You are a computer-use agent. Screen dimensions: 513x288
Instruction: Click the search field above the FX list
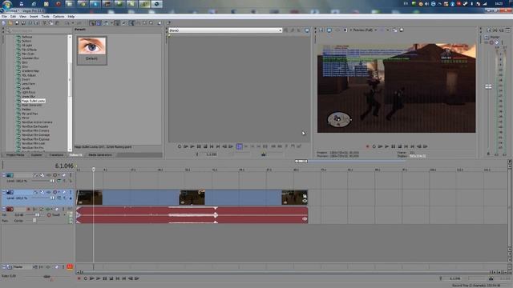point(39,30)
